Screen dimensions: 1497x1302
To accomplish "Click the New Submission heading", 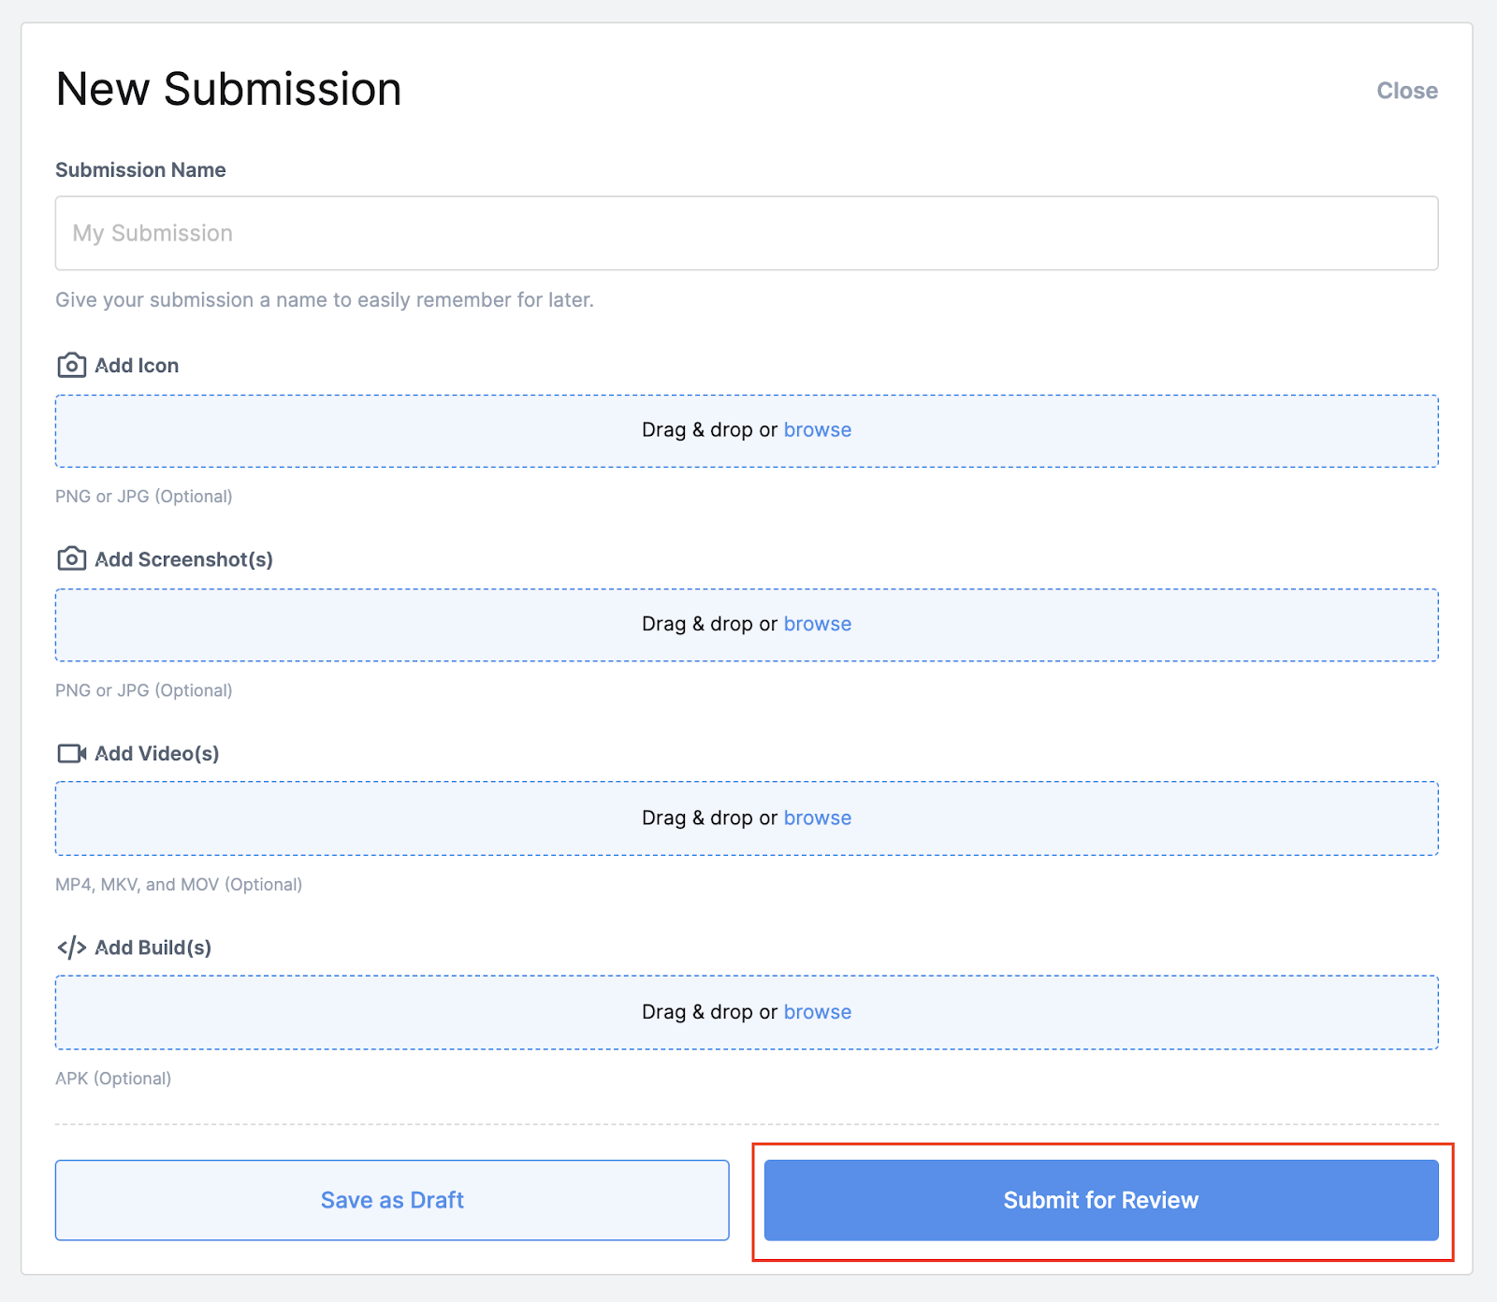I will coord(228,90).
